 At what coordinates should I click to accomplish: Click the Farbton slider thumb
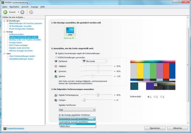pyautogui.click(x=84, y=100)
